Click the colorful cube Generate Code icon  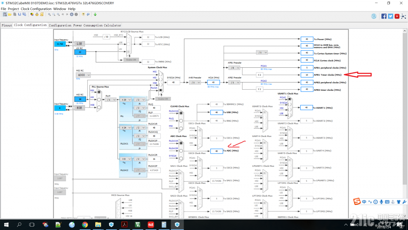click(32, 15)
